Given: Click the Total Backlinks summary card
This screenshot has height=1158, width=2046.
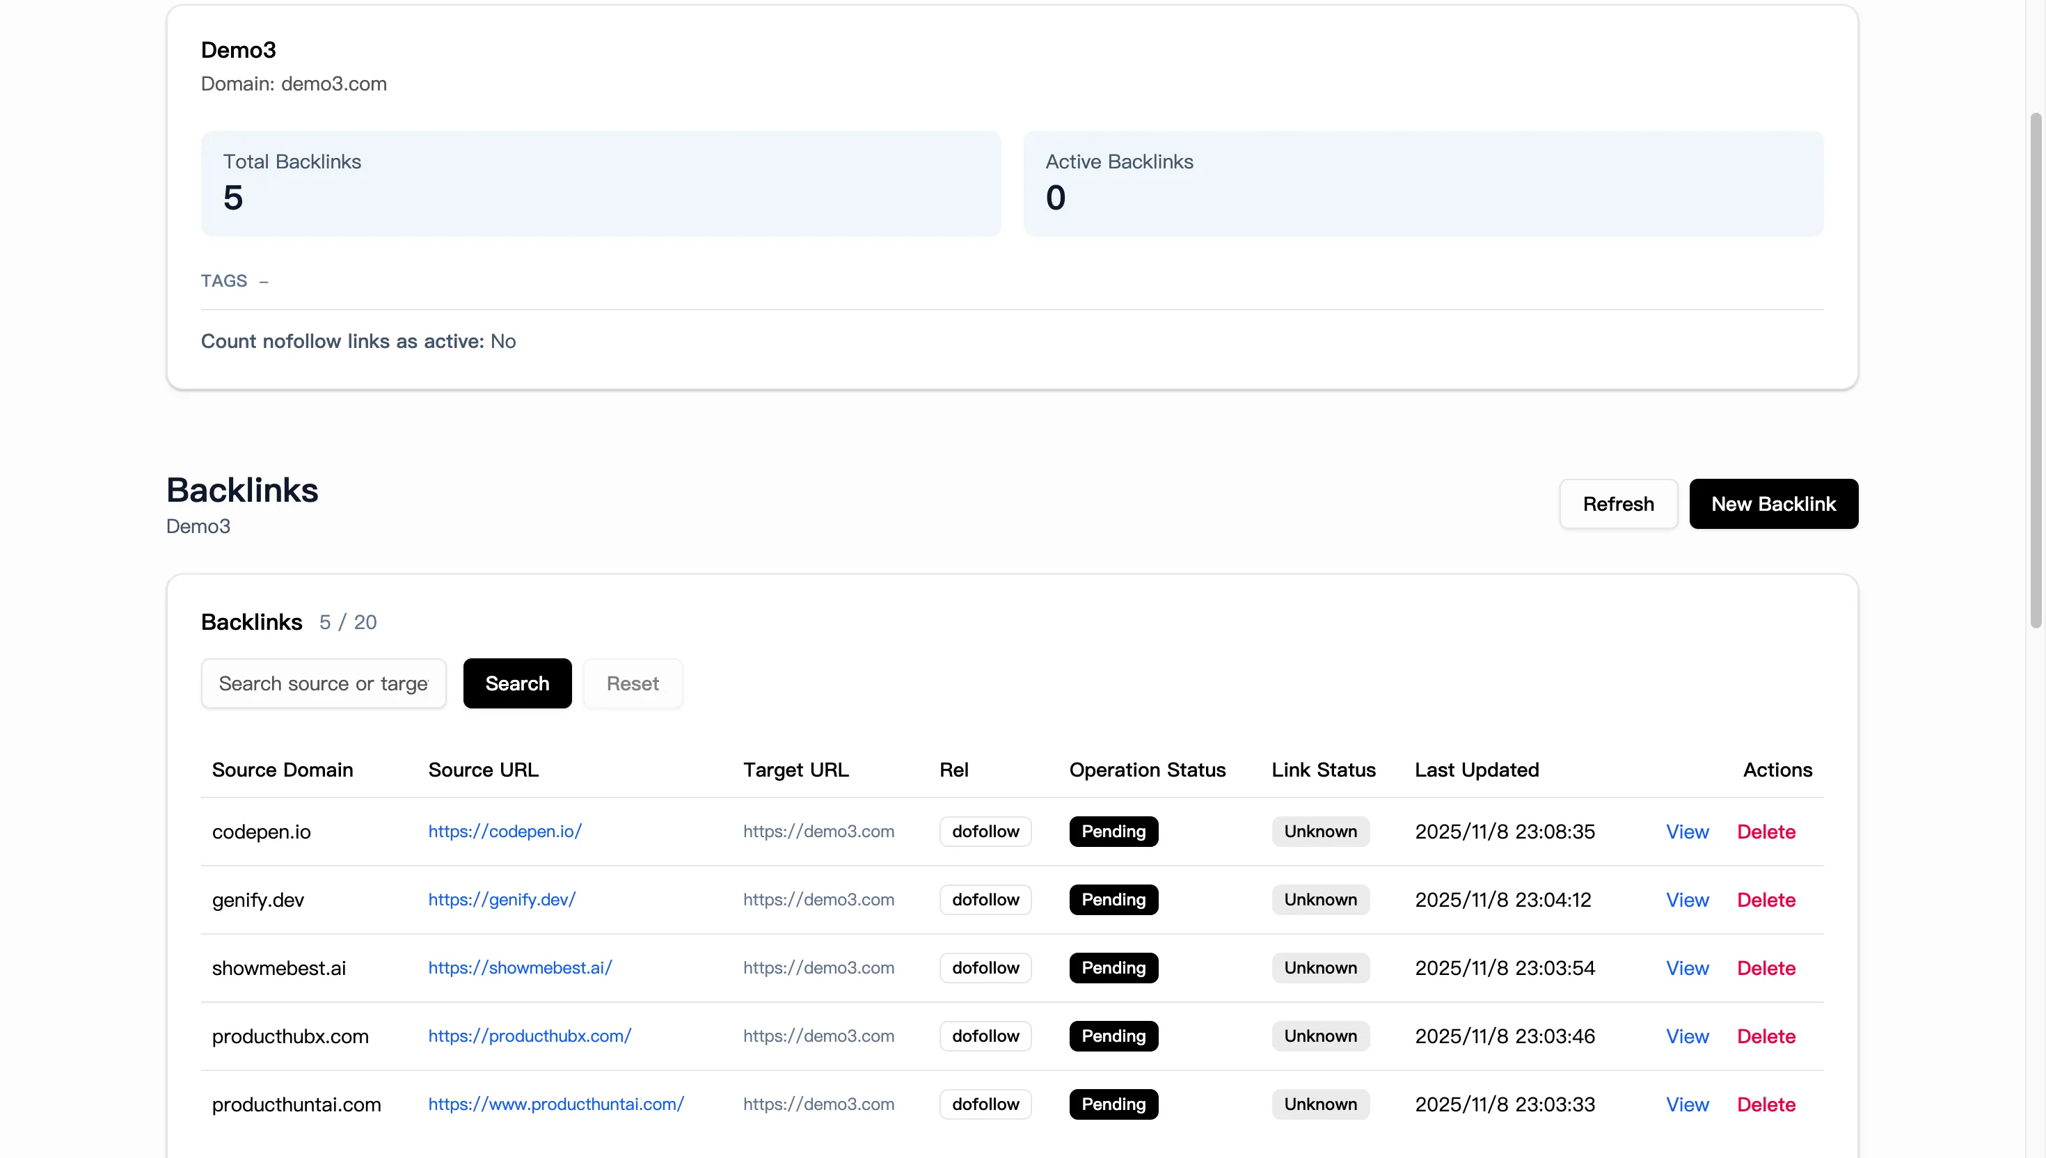Looking at the screenshot, I should pos(600,183).
